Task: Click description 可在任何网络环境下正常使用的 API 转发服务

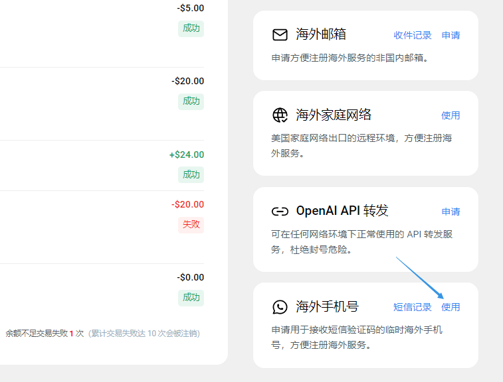Action: [362, 242]
